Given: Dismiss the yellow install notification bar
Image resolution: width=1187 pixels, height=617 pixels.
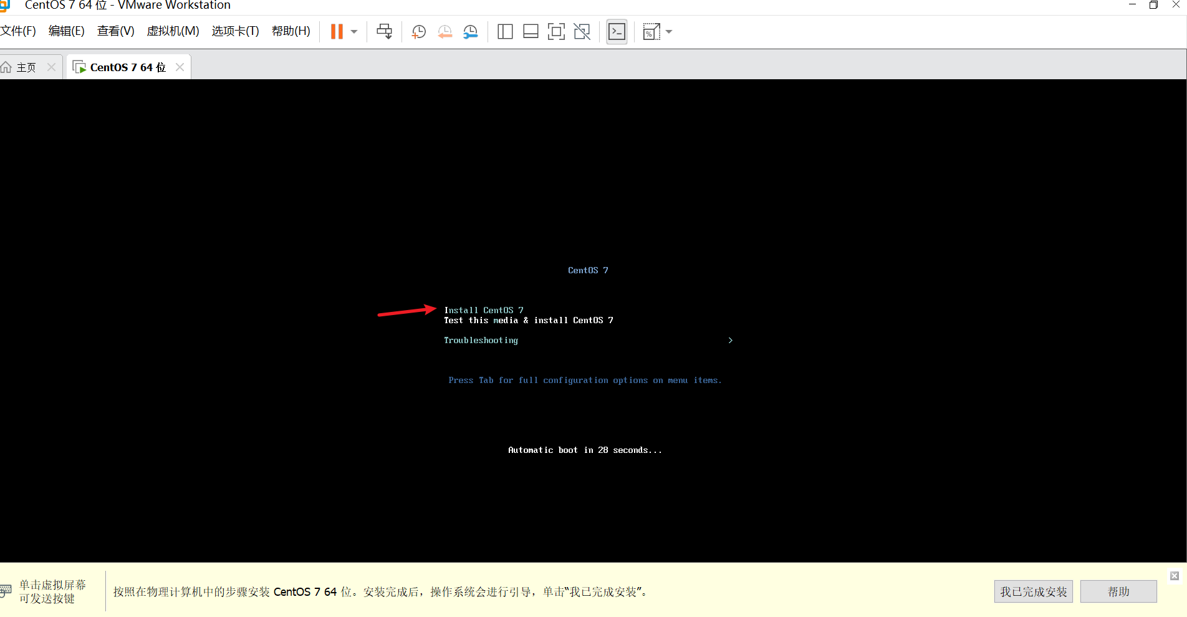Looking at the screenshot, I should 1175,576.
